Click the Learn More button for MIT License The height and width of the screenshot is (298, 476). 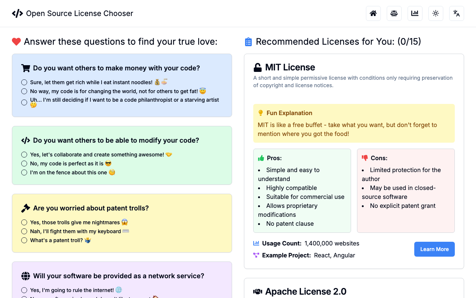(434, 249)
